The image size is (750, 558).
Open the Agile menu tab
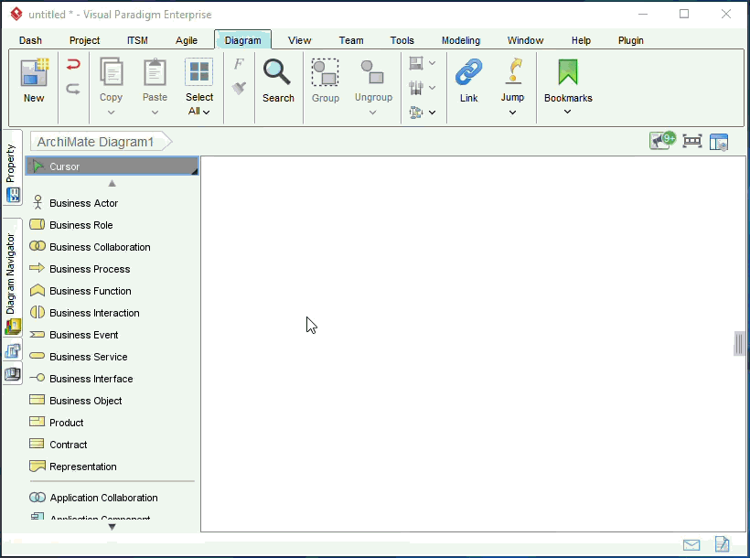[186, 40]
